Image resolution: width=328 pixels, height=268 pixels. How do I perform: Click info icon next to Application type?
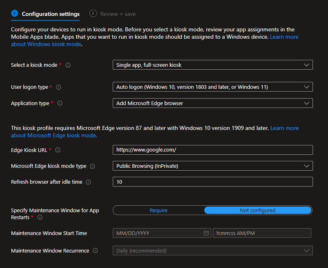point(60,103)
